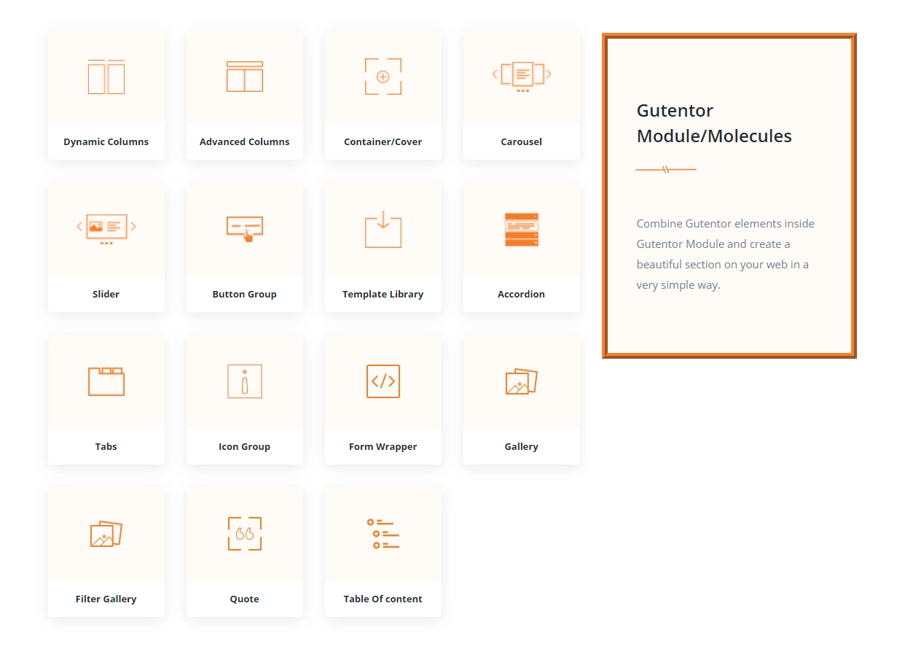Click the Slider icon

coord(106,229)
